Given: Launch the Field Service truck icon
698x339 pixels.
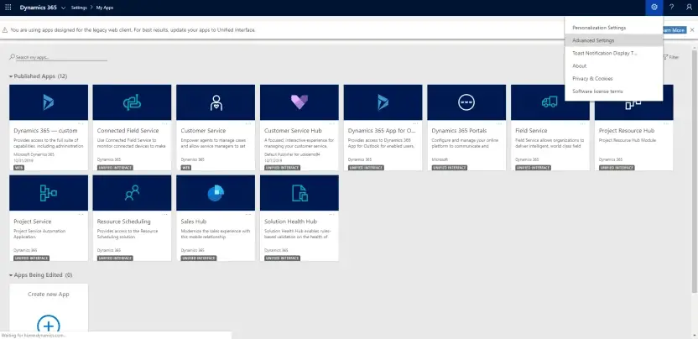Looking at the screenshot, I should [550, 102].
